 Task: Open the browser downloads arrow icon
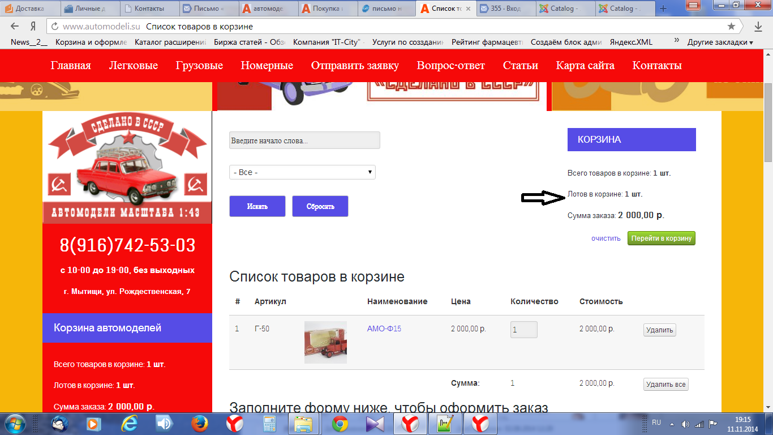[x=758, y=27]
